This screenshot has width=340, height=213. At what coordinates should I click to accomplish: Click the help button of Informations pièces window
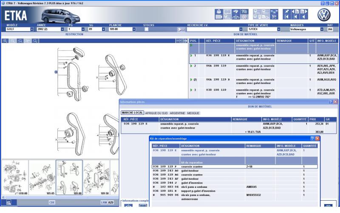[x=331, y=102]
